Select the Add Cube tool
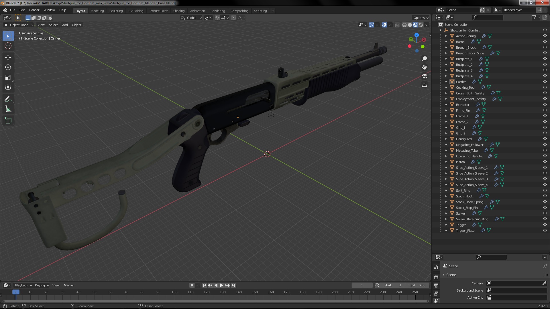 click(8, 121)
